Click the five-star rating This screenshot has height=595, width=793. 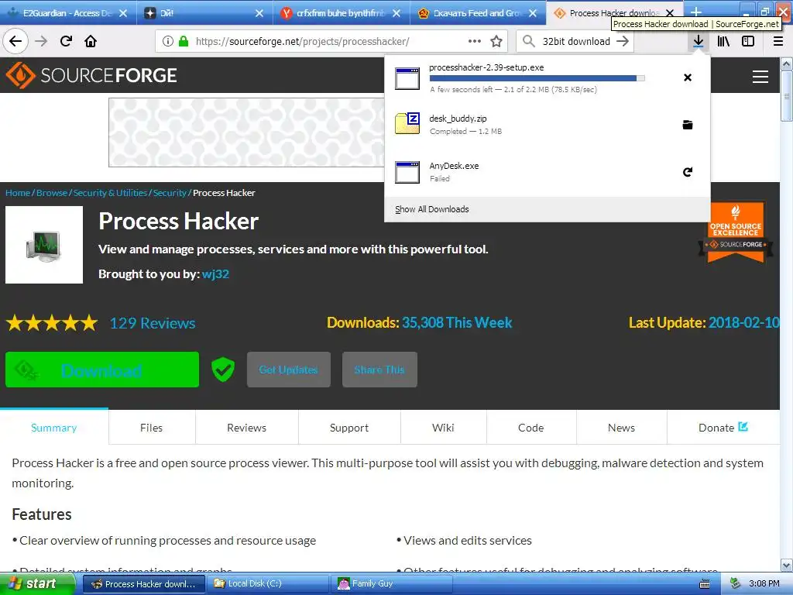(x=52, y=323)
